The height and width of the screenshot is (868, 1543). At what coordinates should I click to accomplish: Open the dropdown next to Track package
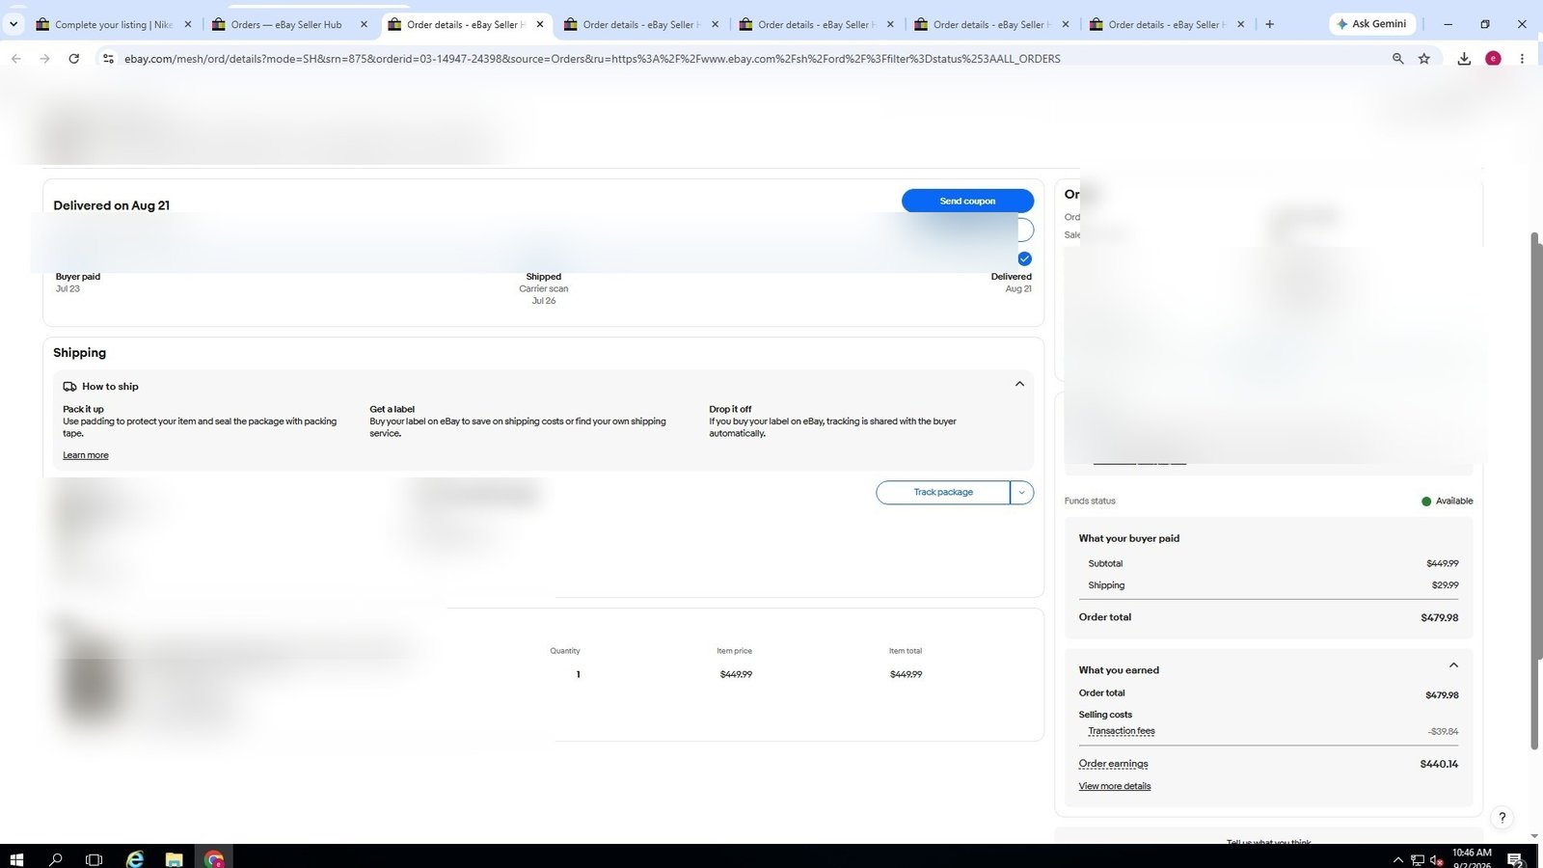point(1022,492)
